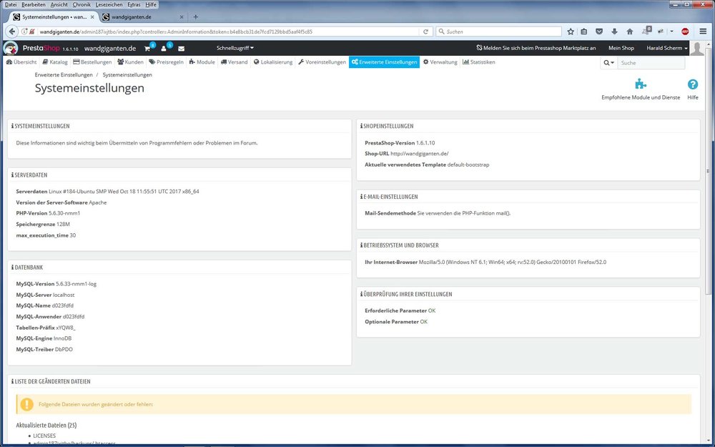Open the Kunden menu
Viewport: 715px width, 447px height.
(130, 62)
